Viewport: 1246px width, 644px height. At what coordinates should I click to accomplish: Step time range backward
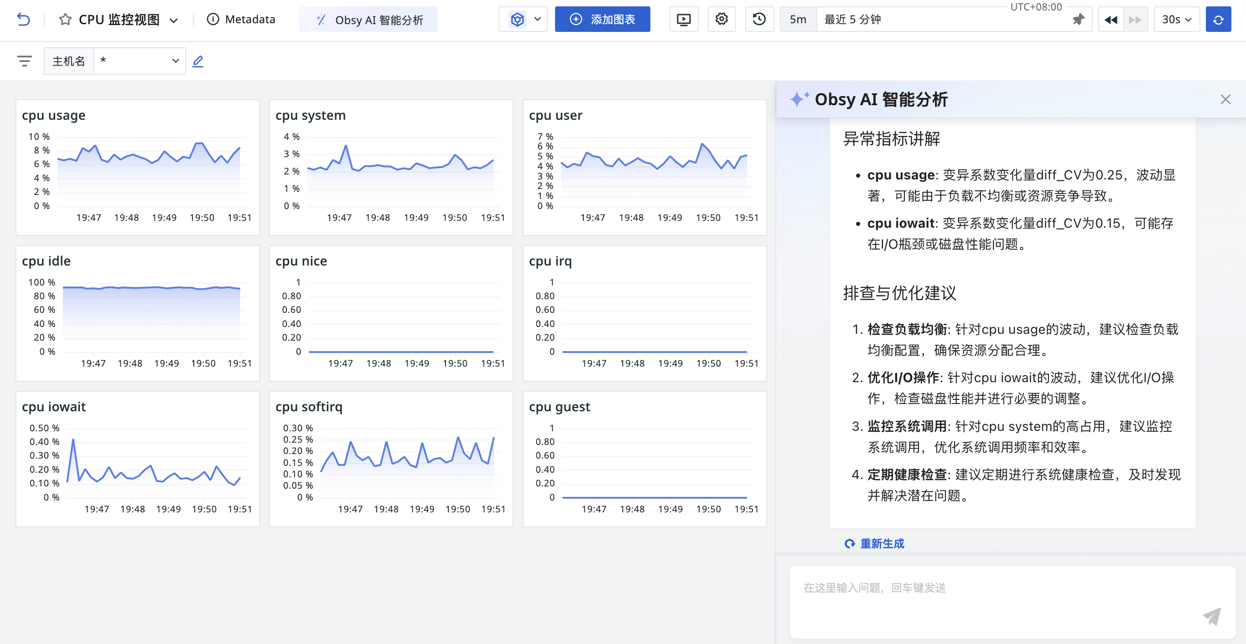(1111, 20)
